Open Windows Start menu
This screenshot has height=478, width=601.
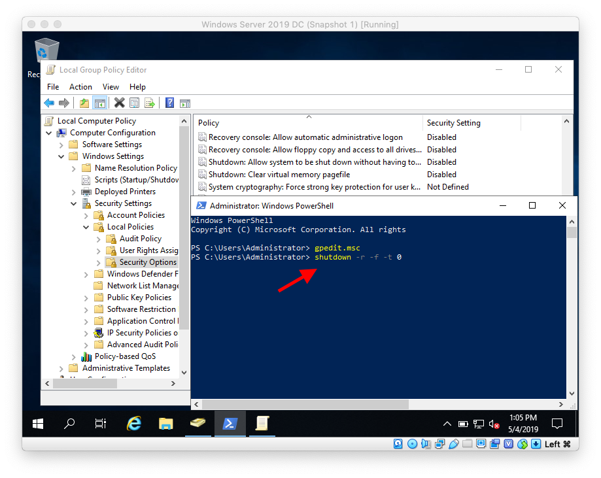pyautogui.click(x=38, y=424)
